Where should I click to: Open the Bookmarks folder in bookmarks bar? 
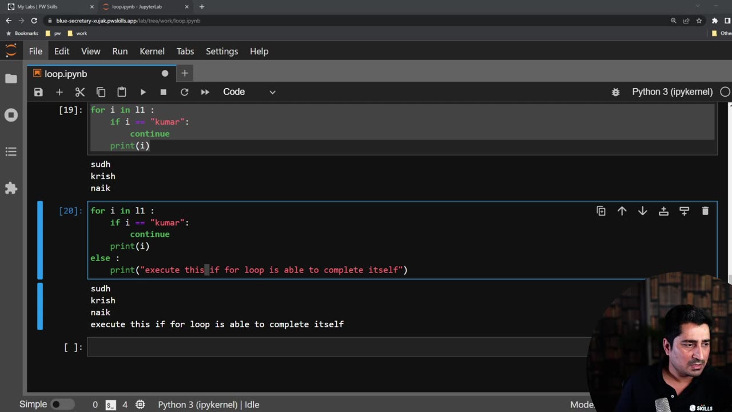point(22,33)
